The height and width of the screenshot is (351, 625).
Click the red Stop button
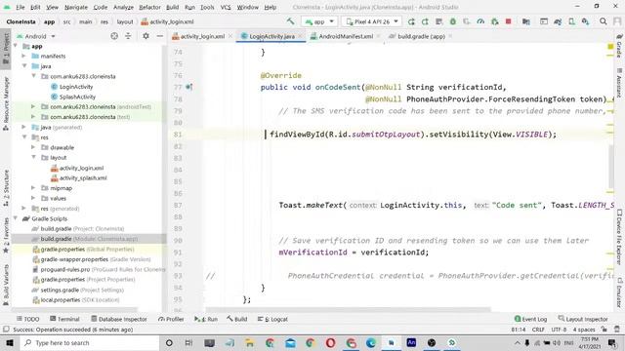point(508,21)
